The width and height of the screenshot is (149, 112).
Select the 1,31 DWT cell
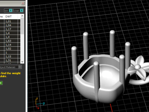point(11,60)
